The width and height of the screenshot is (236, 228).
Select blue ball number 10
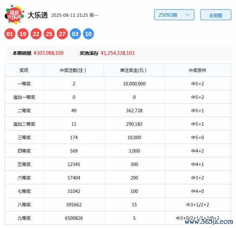coord(88,34)
